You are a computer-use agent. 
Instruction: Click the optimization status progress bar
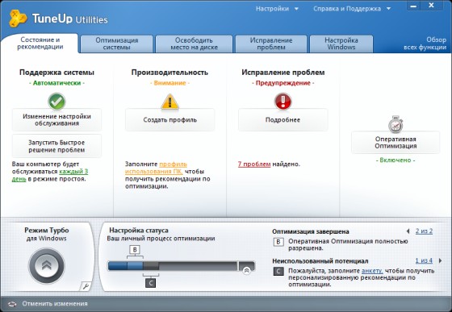pyautogui.click(x=181, y=266)
